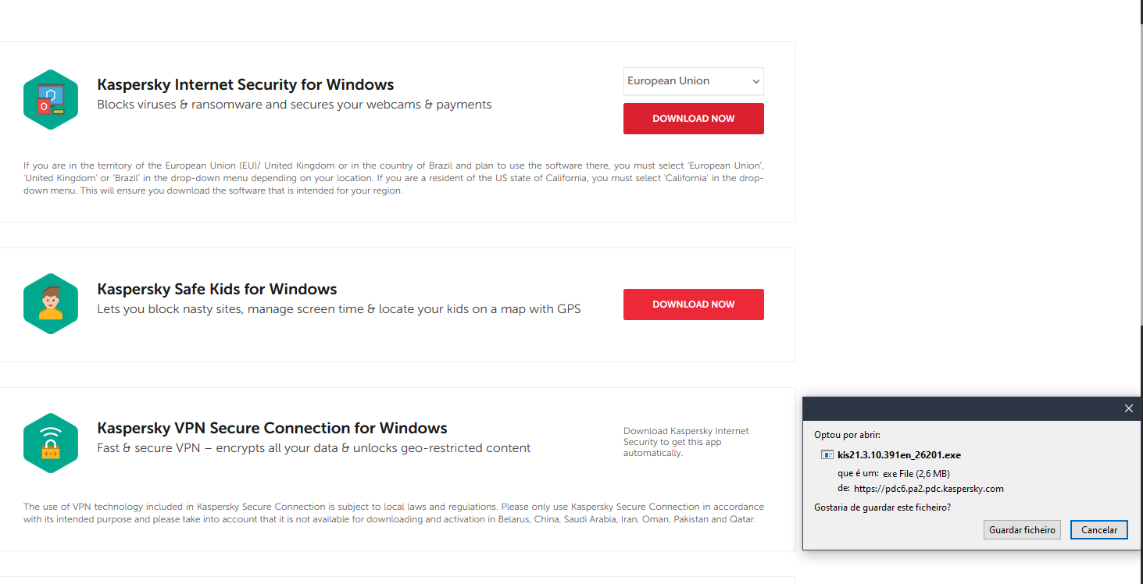Click the VPN Secure Connection padlock icon
The width and height of the screenshot is (1143, 584).
pyautogui.click(x=51, y=443)
